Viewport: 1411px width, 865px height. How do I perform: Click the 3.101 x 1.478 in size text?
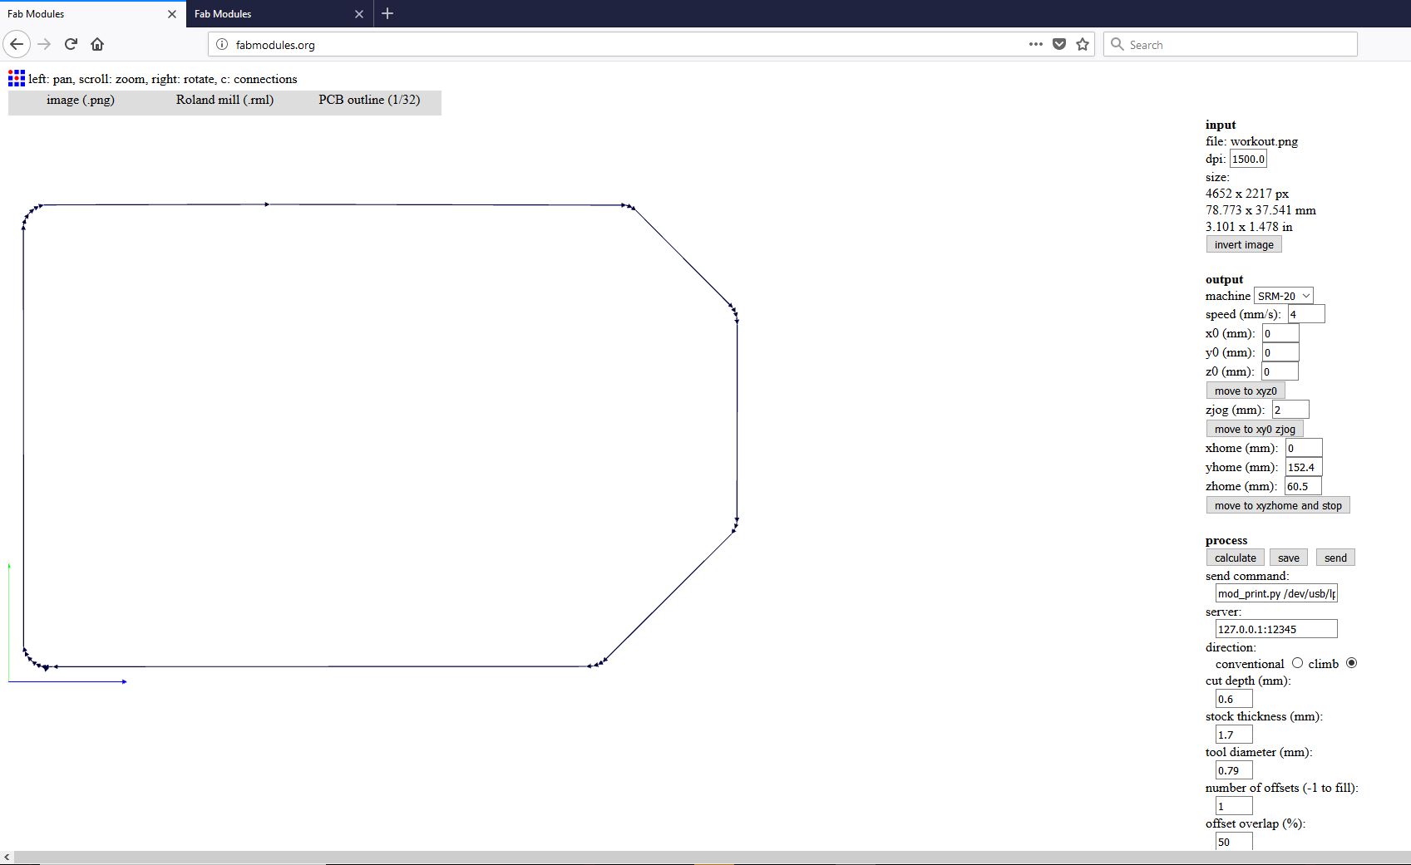coord(1249,227)
